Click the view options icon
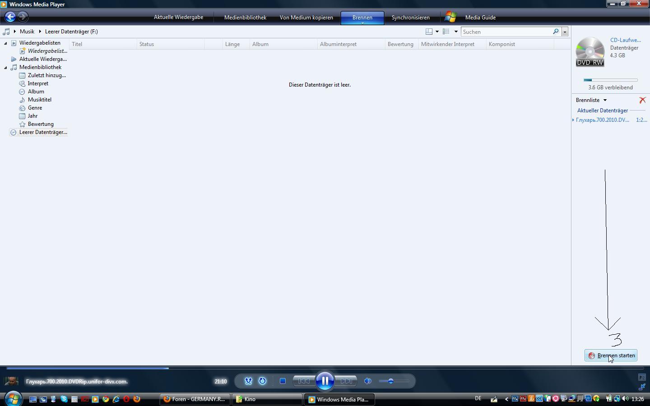 pos(446,32)
